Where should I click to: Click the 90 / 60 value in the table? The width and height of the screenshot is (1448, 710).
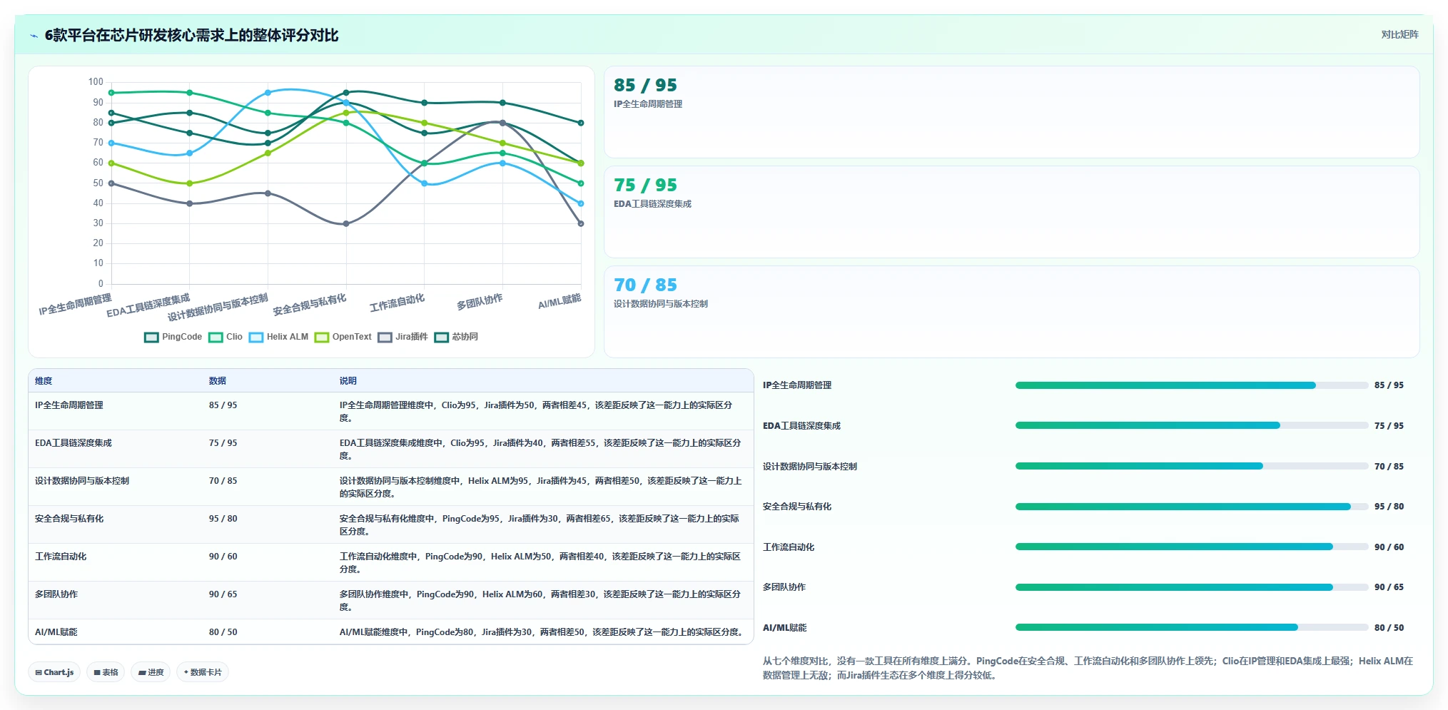pyautogui.click(x=223, y=557)
